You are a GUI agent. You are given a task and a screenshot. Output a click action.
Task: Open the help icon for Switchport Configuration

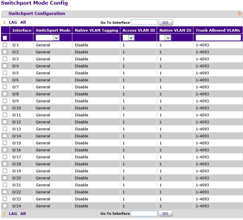pyautogui.click(x=239, y=14)
